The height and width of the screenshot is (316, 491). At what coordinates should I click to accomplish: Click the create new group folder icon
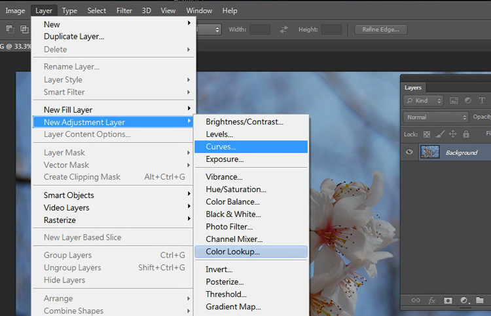pos(479,300)
